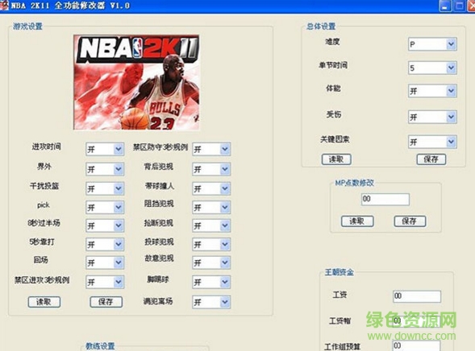Open the 禁区防守3秒规例 dropdown

click(211, 149)
